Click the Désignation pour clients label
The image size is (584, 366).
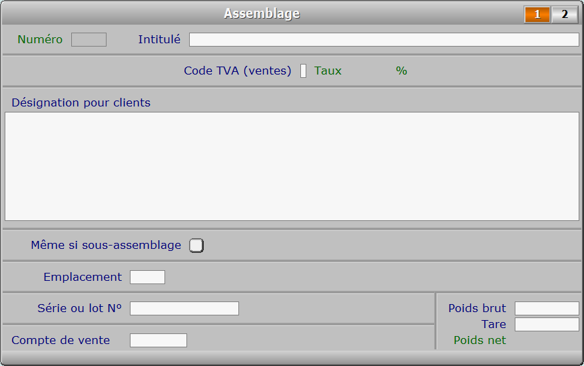coord(81,102)
